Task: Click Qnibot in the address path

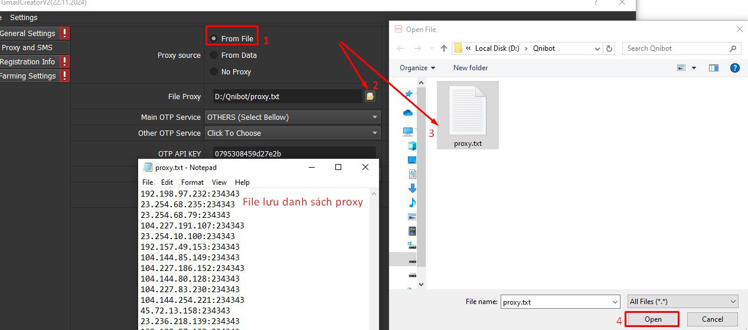Action: [x=544, y=48]
